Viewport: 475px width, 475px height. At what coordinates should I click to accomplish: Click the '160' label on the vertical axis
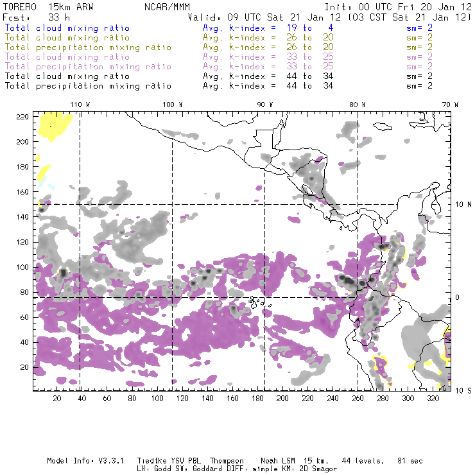[22, 192]
